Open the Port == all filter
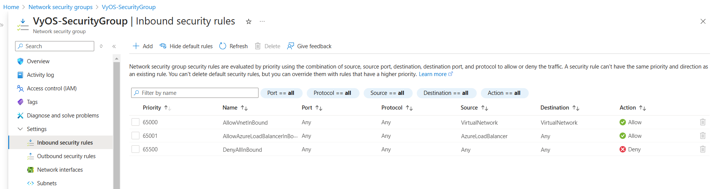Viewport: 713px width, 189px height. pyautogui.click(x=281, y=93)
